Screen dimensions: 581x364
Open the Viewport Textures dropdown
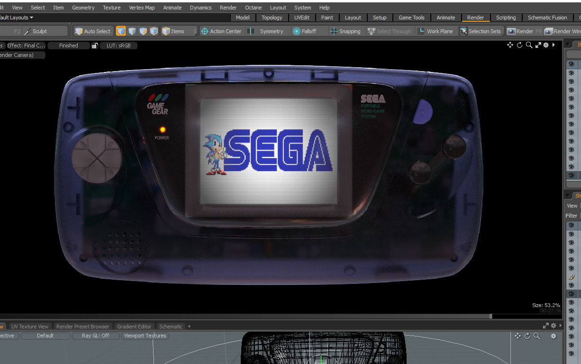point(145,336)
